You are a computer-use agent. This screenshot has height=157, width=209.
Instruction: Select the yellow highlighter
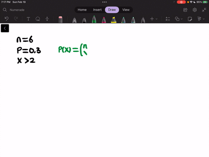[x=114, y=20]
